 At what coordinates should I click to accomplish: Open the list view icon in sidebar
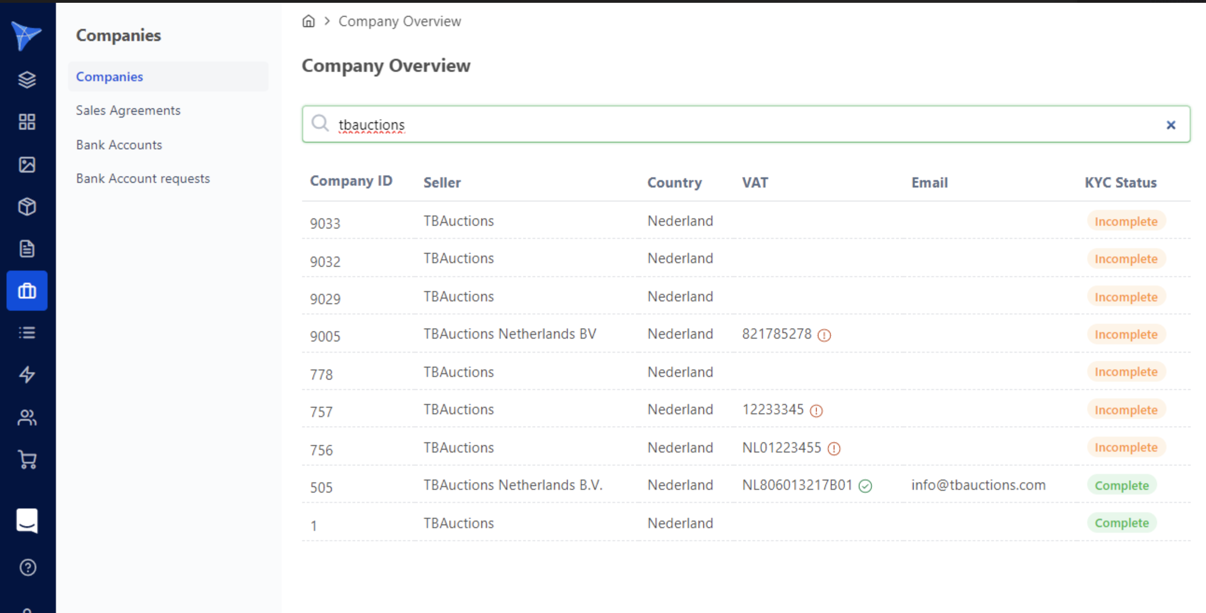[x=27, y=333]
